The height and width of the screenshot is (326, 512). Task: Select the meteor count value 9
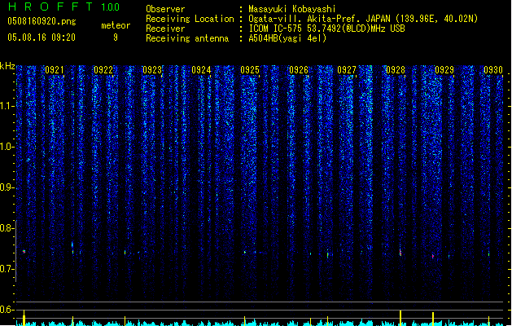click(x=116, y=37)
